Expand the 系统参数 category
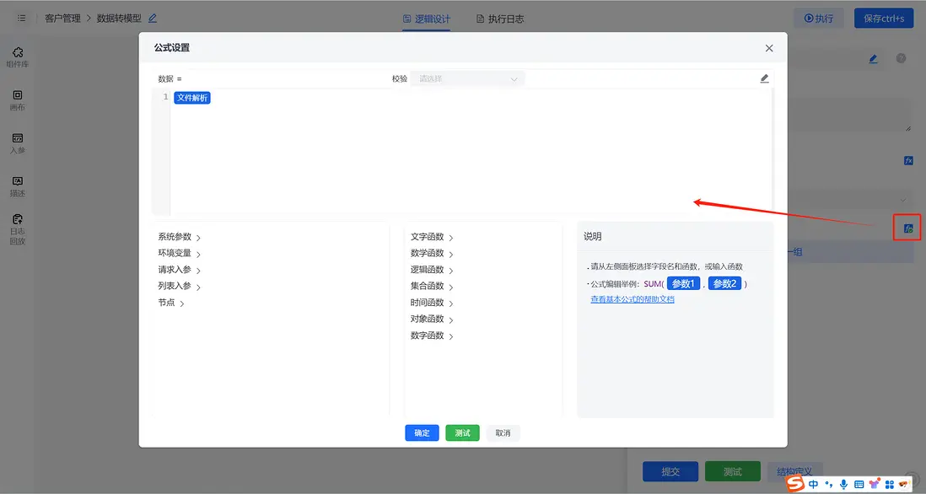The width and height of the screenshot is (926, 494). [x=179, y=237]
